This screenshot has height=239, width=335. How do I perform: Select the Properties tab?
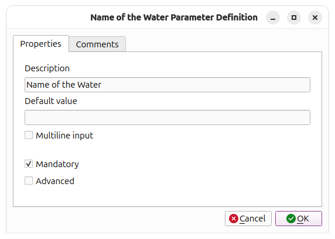coord(41,44)
